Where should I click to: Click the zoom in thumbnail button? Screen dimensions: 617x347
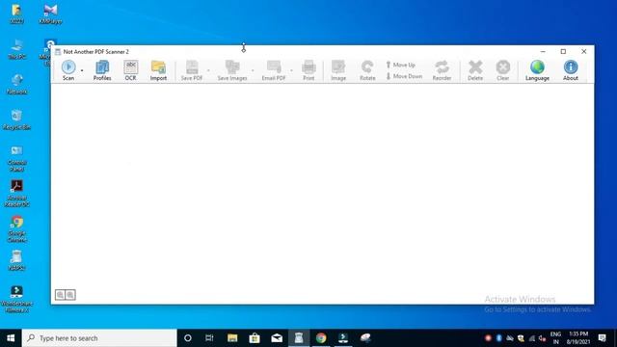pyautogui.click(x=70, y=295)
